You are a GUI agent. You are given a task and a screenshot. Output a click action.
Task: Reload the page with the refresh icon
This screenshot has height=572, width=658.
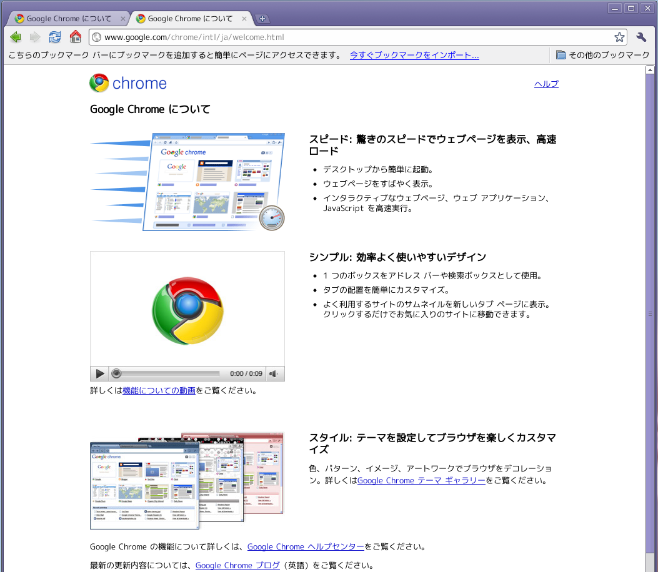tap(55, 37)
